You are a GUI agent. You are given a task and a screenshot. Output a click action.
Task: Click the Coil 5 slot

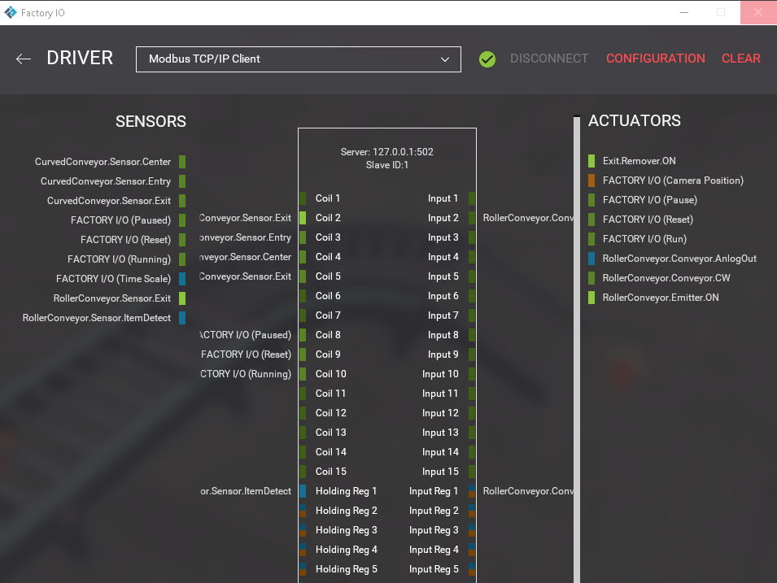click(328, 276)
